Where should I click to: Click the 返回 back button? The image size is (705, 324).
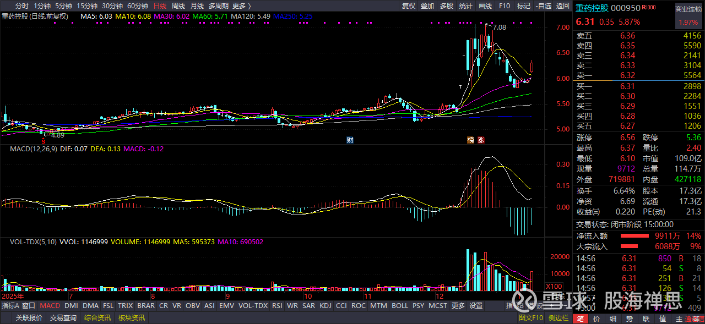[x=562, y=6]
